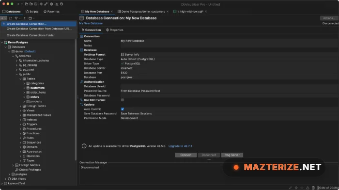Select the orders table in the tree
339x190 pixels.
[x=34, y=97]
